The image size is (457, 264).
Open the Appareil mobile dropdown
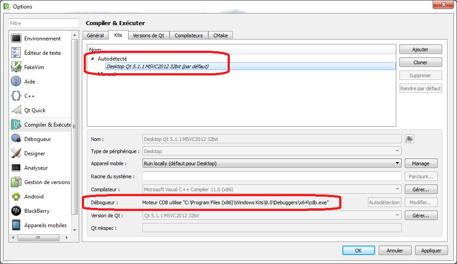click(272, 163)
